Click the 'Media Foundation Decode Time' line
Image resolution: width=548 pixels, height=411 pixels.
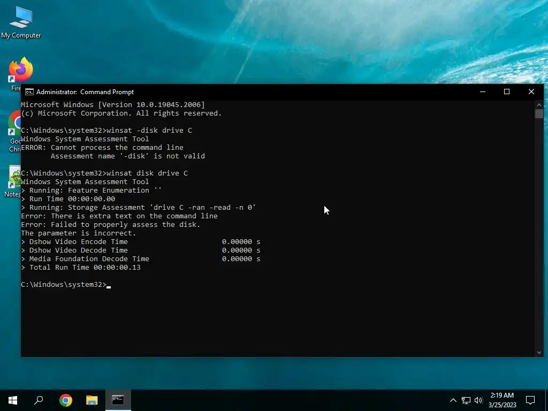141,259
